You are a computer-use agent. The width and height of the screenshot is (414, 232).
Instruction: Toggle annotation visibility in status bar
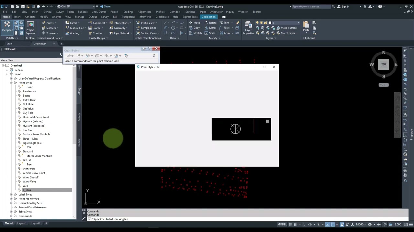pos(342,224)
